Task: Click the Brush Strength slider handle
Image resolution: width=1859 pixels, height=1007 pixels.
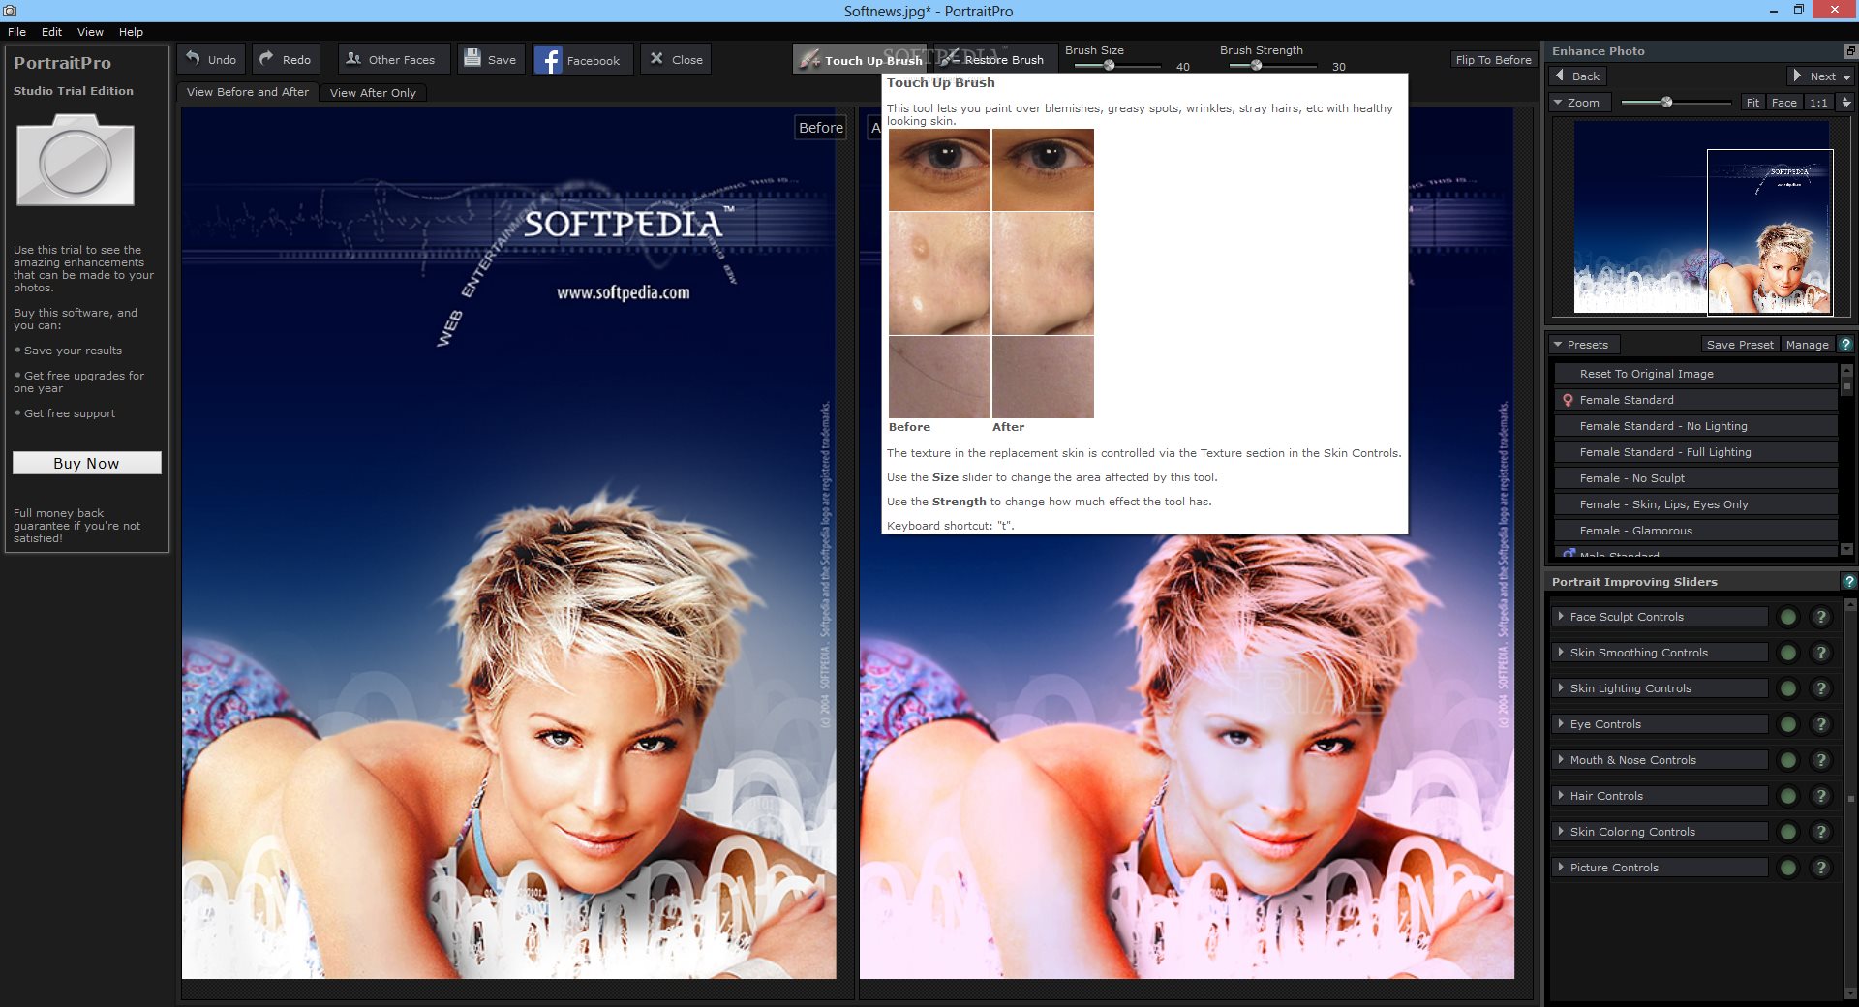Action: click(1256, 65)
